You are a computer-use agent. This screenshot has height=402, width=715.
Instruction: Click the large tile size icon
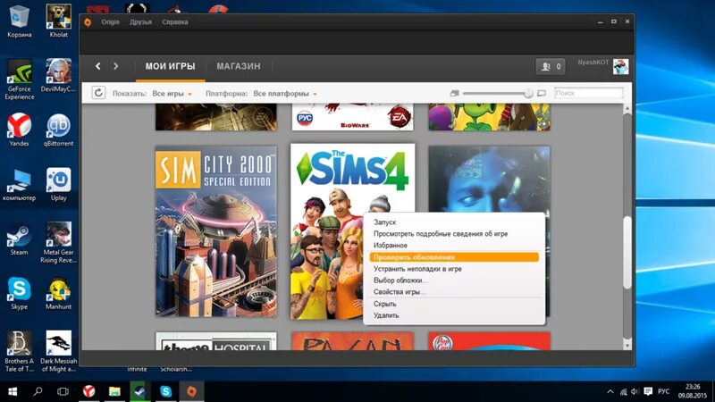542,93
